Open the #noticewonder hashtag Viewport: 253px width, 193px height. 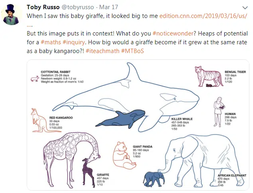click(x=173, y=33)
